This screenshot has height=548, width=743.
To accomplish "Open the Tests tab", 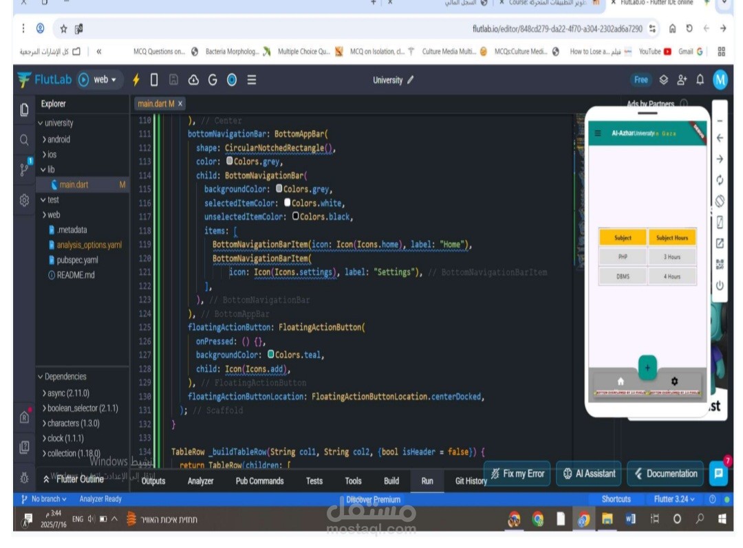I will pos(314,481).
